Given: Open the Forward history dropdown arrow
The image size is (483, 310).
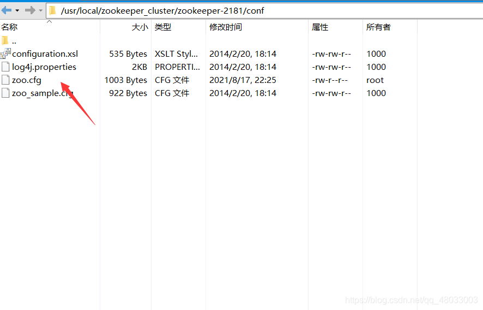Looking at the screenshot, I should [x=41, y=10].
